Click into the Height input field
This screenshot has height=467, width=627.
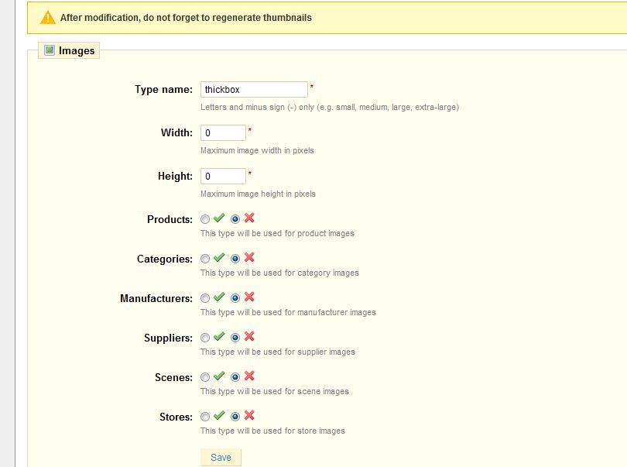[223, 176]
